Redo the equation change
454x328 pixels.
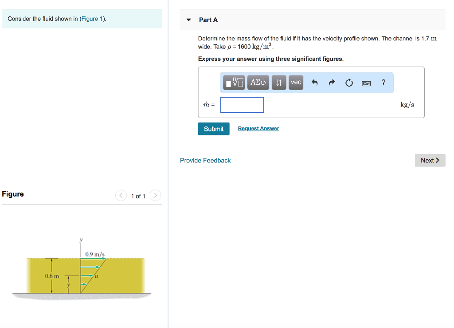[331, 82]
